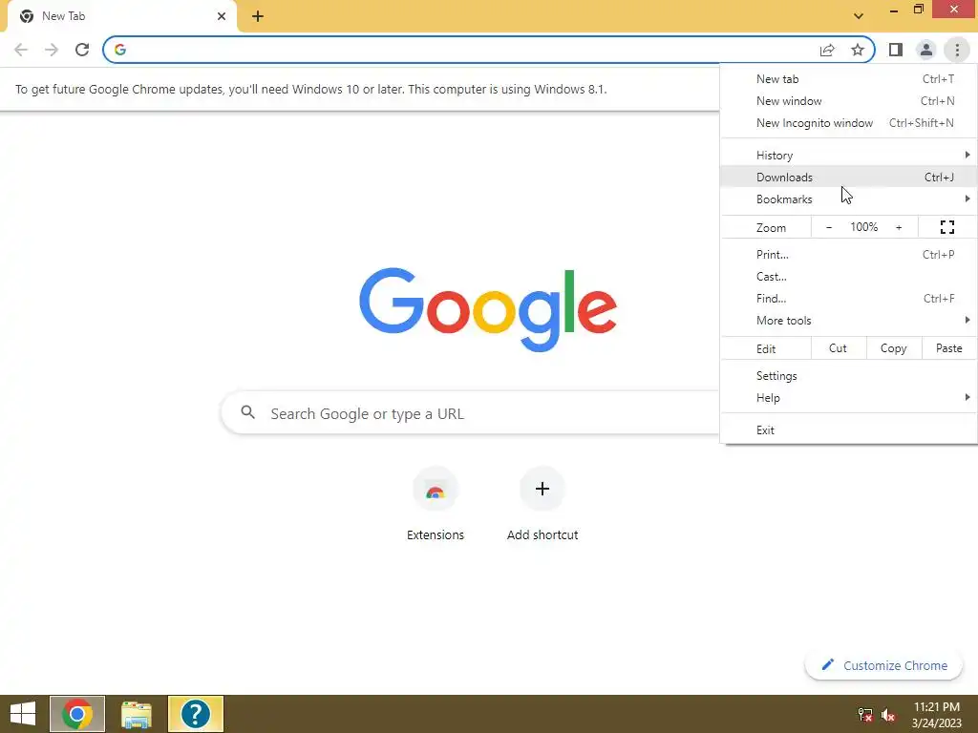The image size is (978, 733).
Task: Click Paste in the Edit row
Action: pyautogui.click(x=948, y=348)
